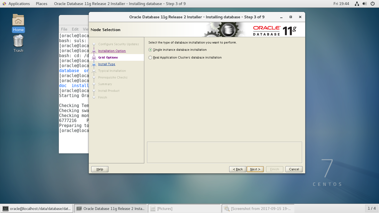Open the volume icon in top bar
The height and width of the screenshot is (213, 379).
point(365,4)
